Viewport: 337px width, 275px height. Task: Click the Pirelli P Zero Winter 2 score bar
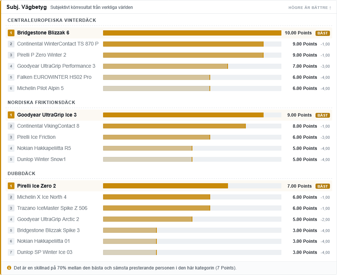(x=192, y=55)
